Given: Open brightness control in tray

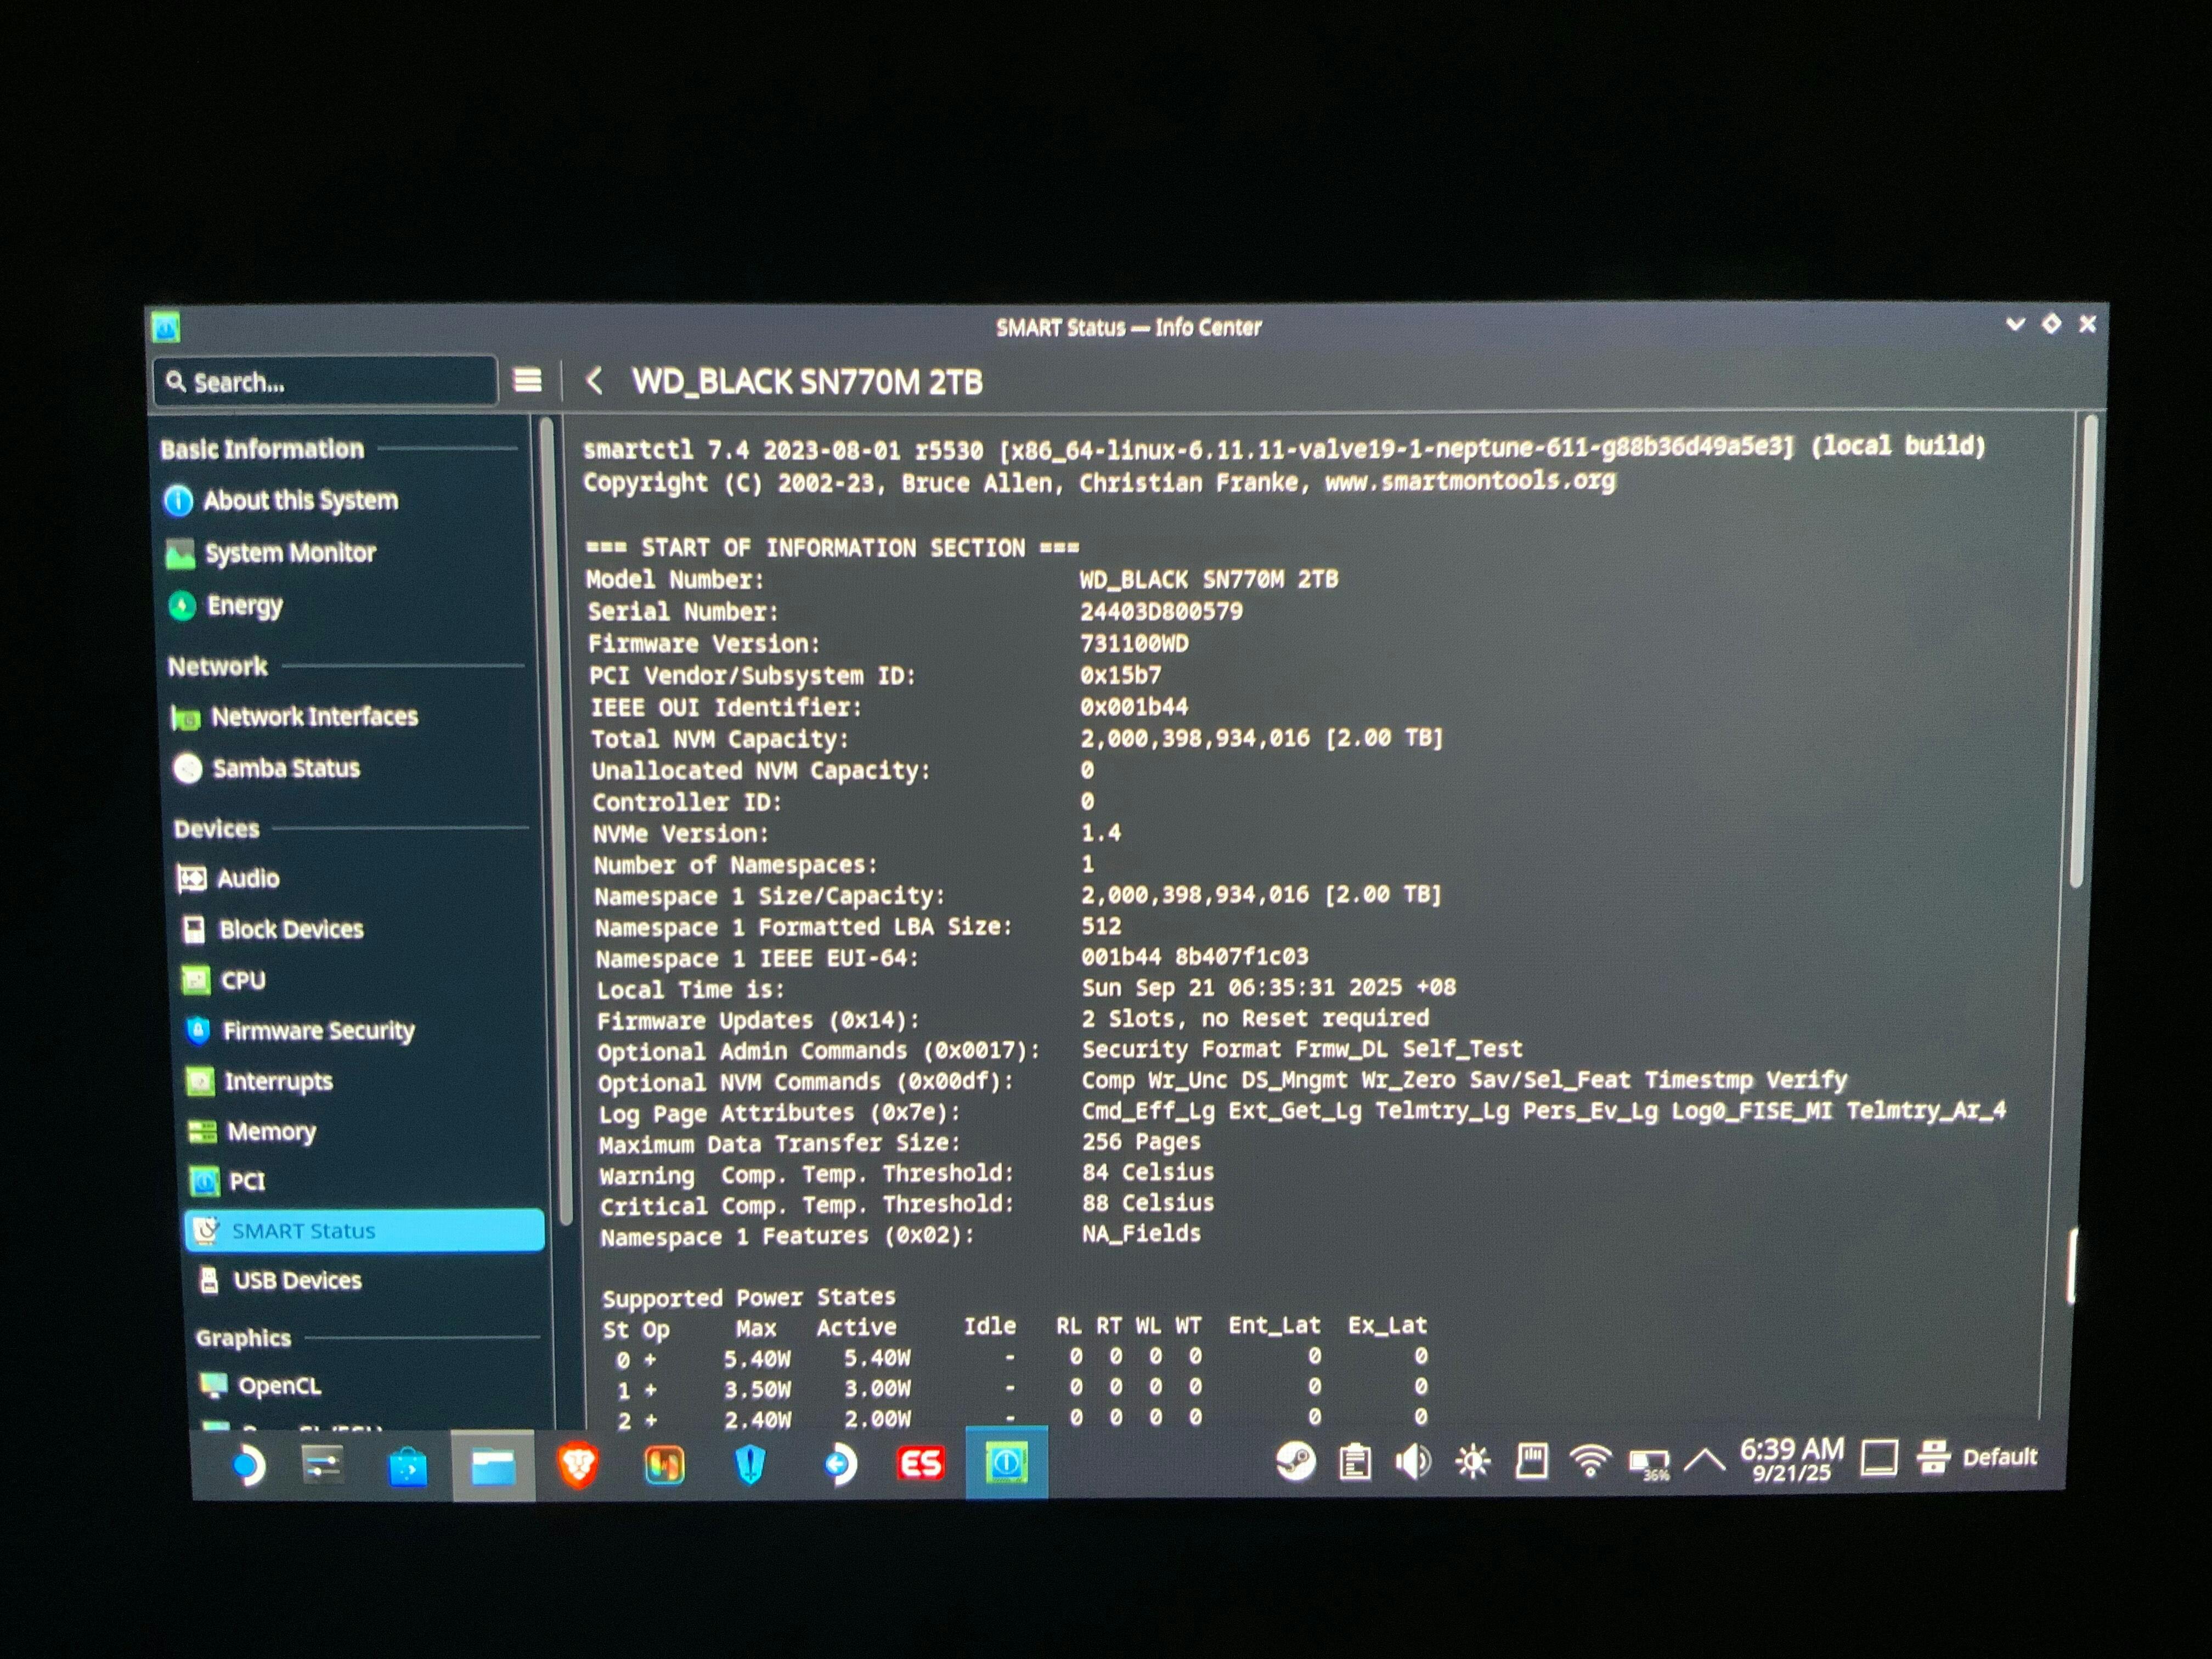Looking at the screenshot, I should coord(1472,1462).
